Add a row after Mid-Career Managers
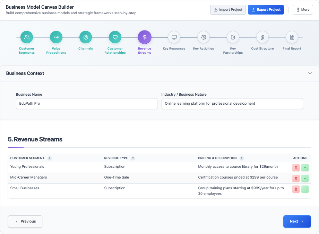Screen dimensions: 319x234 coord(305,179)
